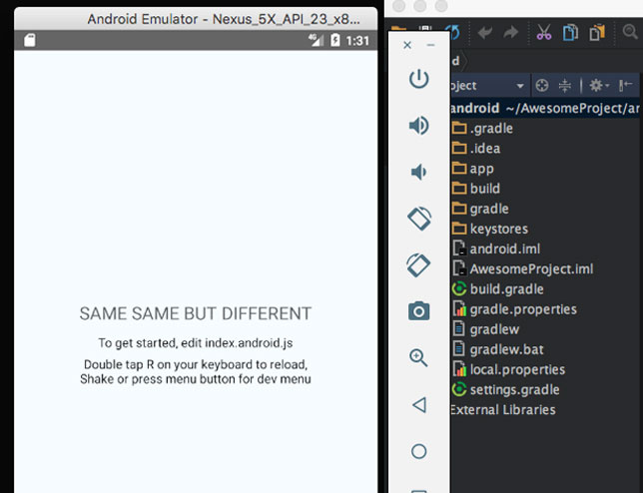Click Scroll from Source target icon
Screen dimensions: 643x493
click(542, 85)
